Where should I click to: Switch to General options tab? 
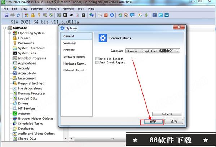click(x=76, y=36)
